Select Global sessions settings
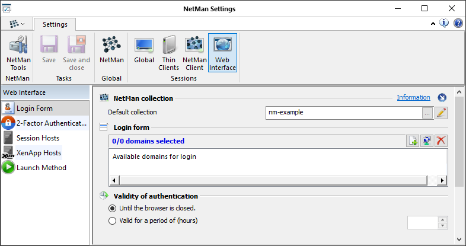The height and width of the screenshot is (246, 466). (x=144, y=50)
